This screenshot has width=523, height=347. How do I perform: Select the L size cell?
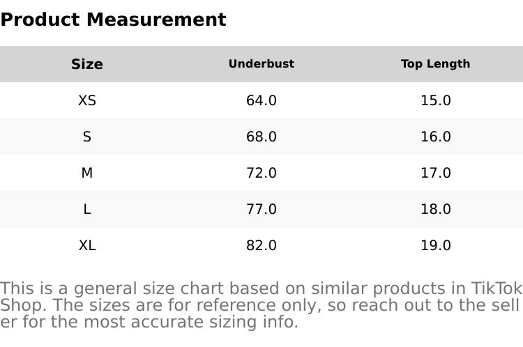pyautogui.click(x=87, y=209)
